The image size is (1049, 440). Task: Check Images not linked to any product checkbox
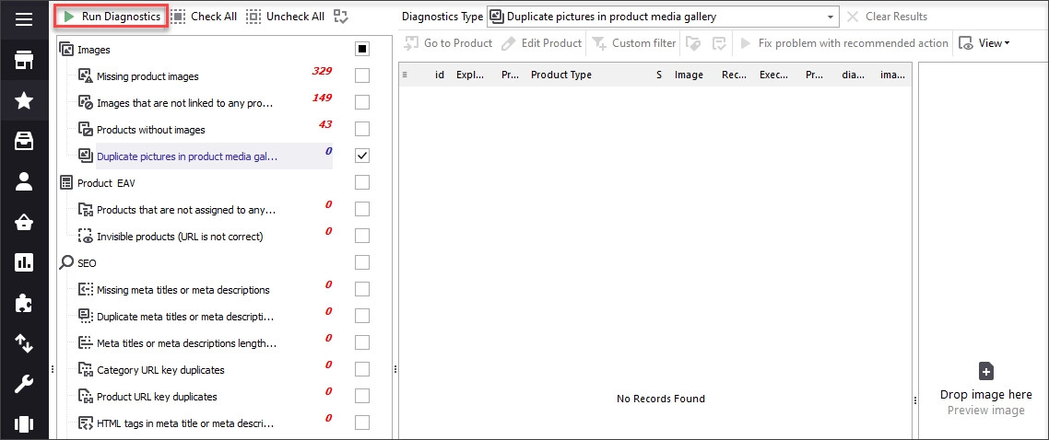362,102
